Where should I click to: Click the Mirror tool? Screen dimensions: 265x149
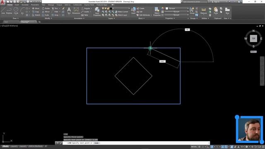click(46, 12)
